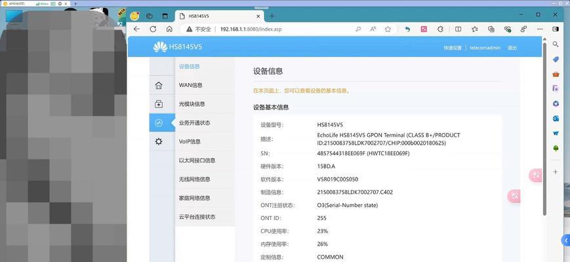Click the CPU usage value 23%
This screenshot has height=262, width=570.
323,231
